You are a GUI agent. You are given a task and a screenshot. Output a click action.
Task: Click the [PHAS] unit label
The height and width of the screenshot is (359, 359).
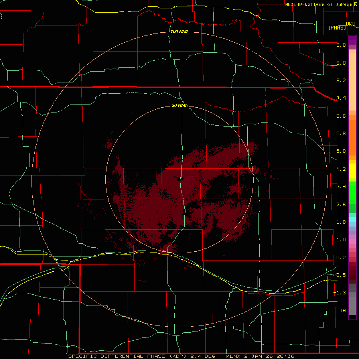337,28
